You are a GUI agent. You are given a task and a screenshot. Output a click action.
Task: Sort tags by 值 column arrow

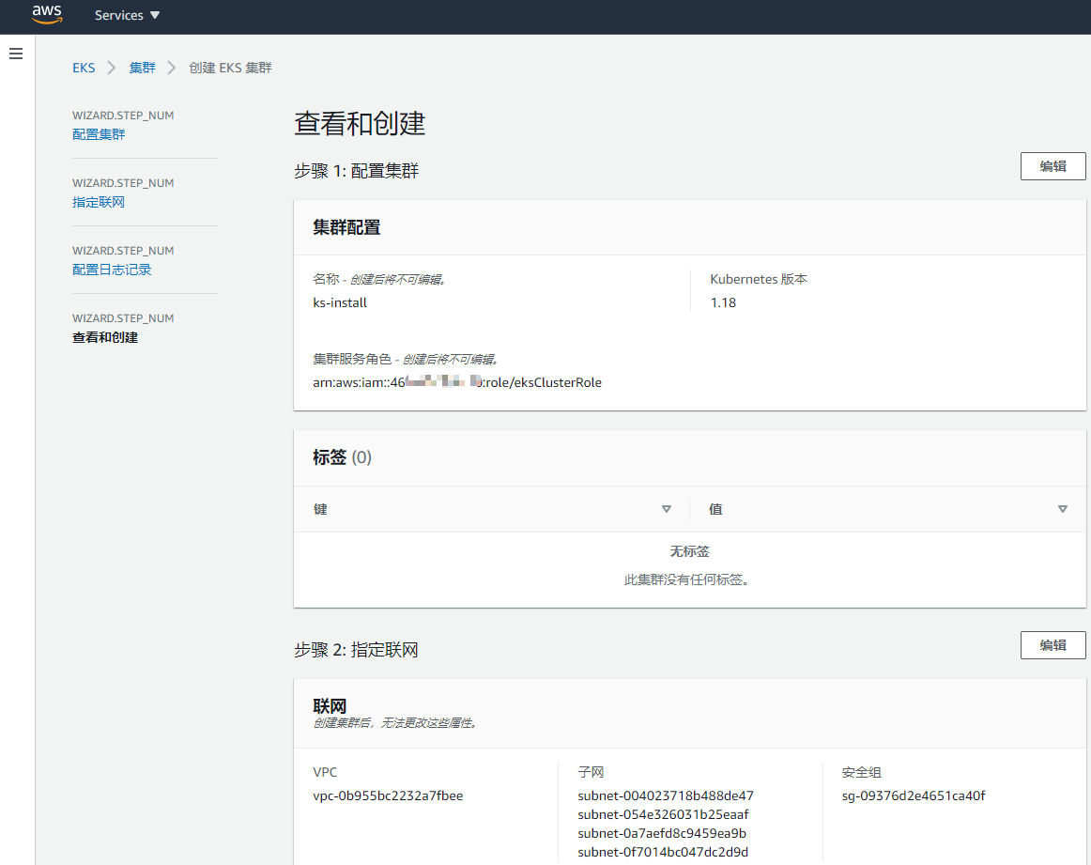[1063, 509]
